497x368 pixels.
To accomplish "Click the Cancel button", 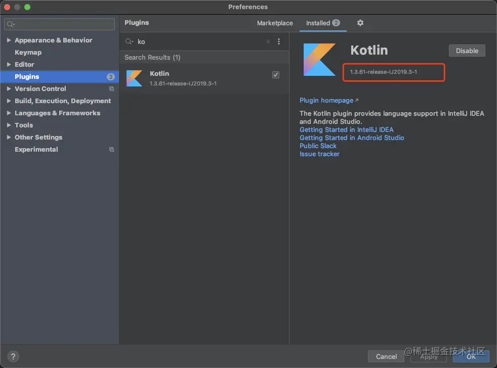I will click(386, 356).
